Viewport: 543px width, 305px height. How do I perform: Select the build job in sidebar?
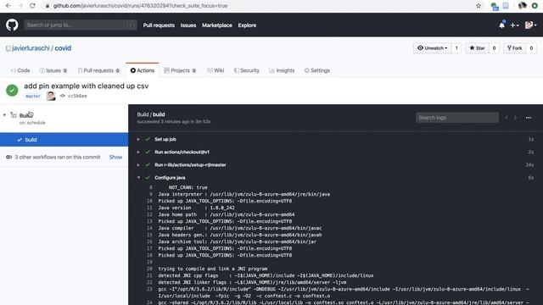(64, 140)
